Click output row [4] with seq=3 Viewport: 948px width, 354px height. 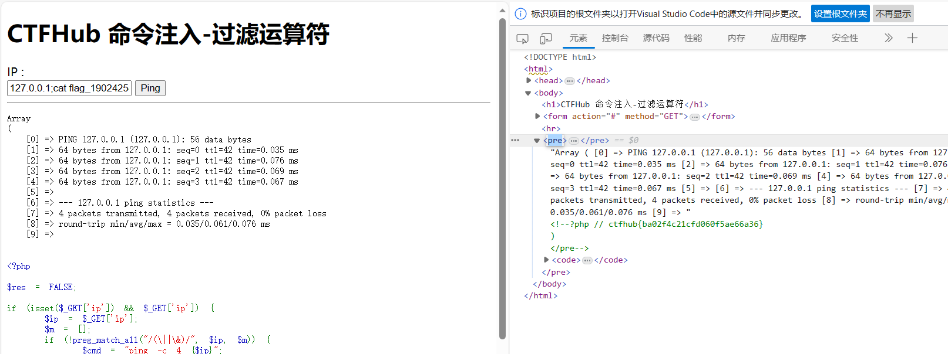(x=162, y=182)
